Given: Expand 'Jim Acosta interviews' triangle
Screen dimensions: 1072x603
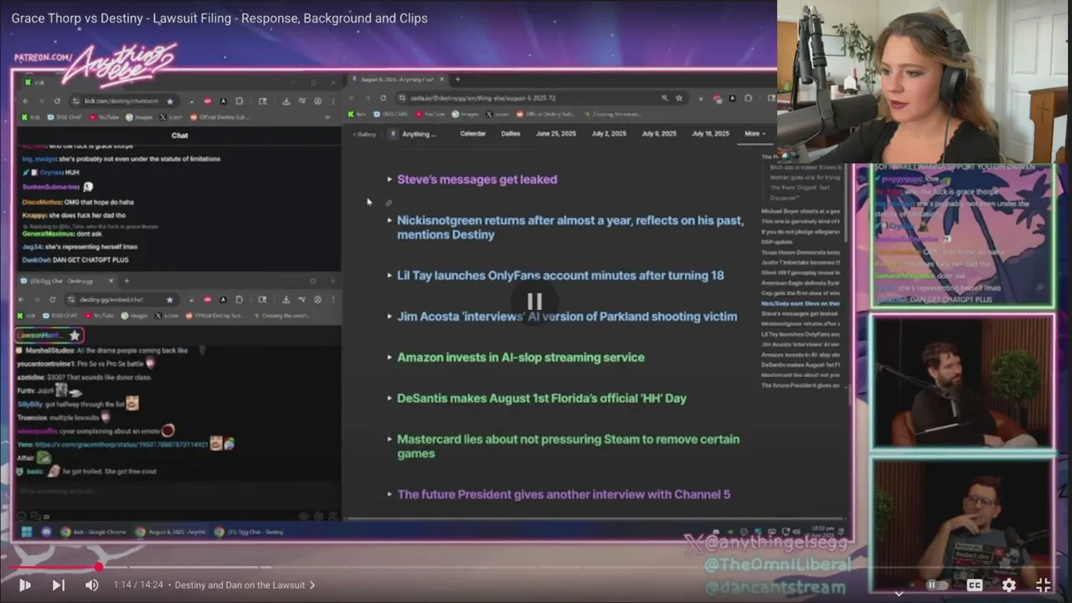Looking at the screenshot, I should (x=389, y=317).
